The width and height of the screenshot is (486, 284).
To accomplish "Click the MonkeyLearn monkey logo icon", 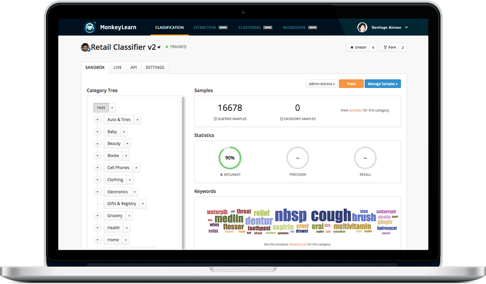I will coord(89,28).
